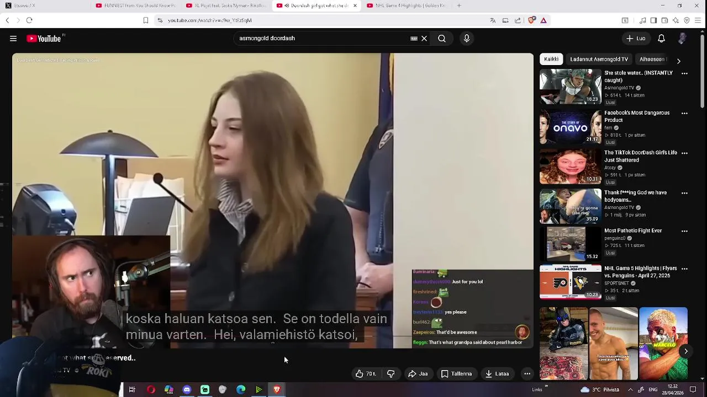Open 'She stole water' video thumbnail
Viewport: 707px width, 397px height.
[x=571, y=87]
